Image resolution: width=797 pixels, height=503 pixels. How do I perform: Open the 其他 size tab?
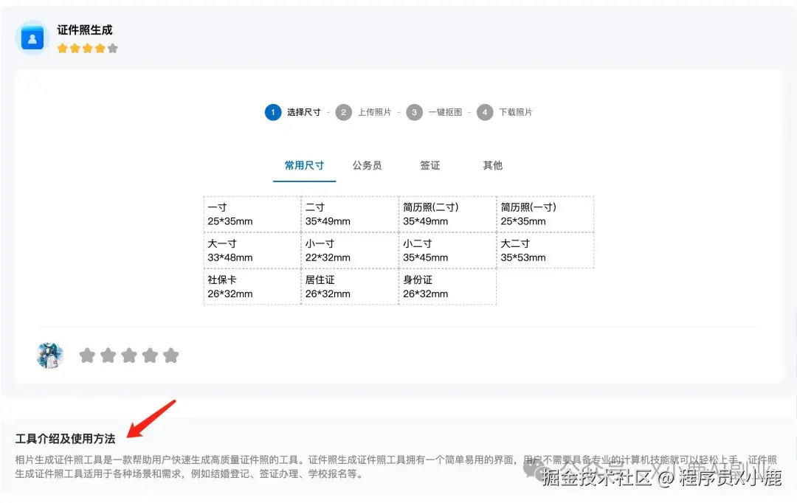pyautogui.click(x=492, y=165)
